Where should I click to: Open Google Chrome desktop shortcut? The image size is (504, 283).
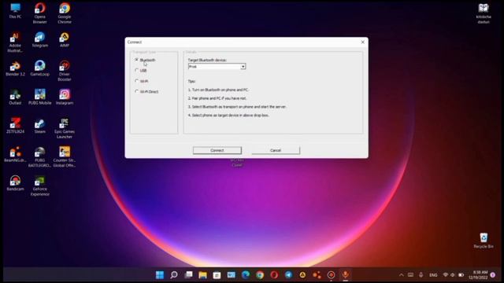[65, 13]
